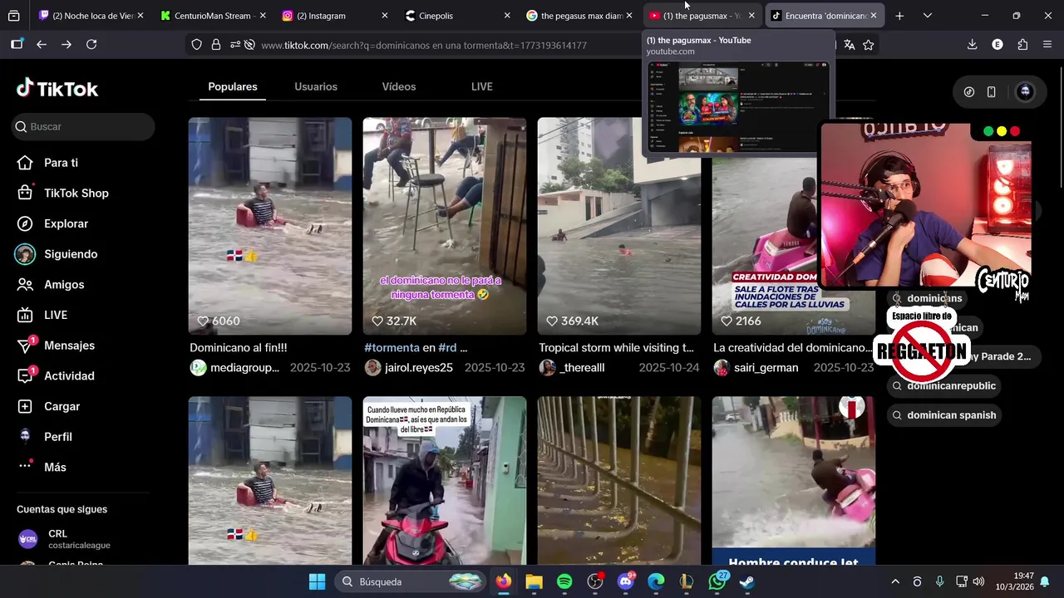Open sairi_german profile link

point(756,367)
